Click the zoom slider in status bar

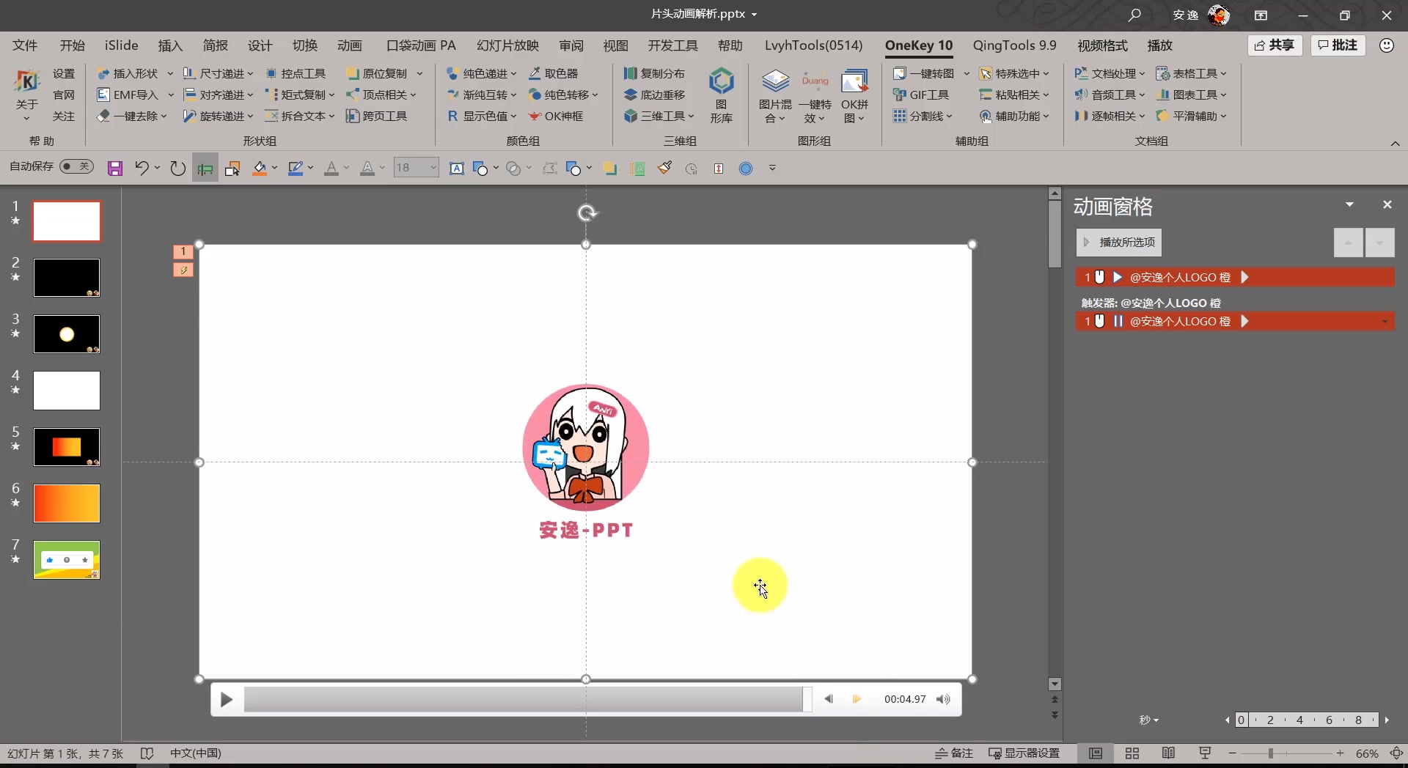click(1286, 753)
